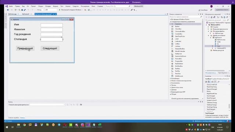The width and height of the screenshot is (235, 132).
Task: Click the Visual Studio search box in title bar
Action: [x=118, y=6]
